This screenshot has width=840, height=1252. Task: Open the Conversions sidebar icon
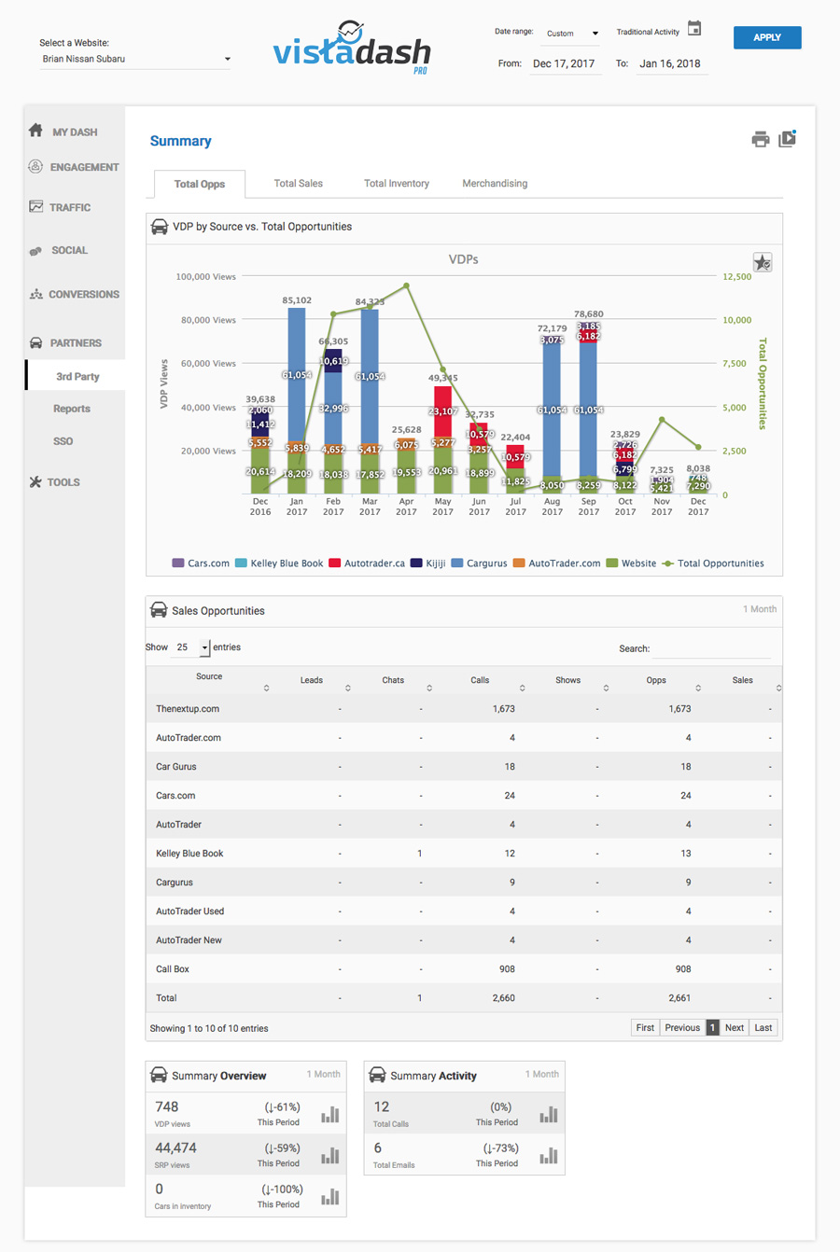coord(35,294)
